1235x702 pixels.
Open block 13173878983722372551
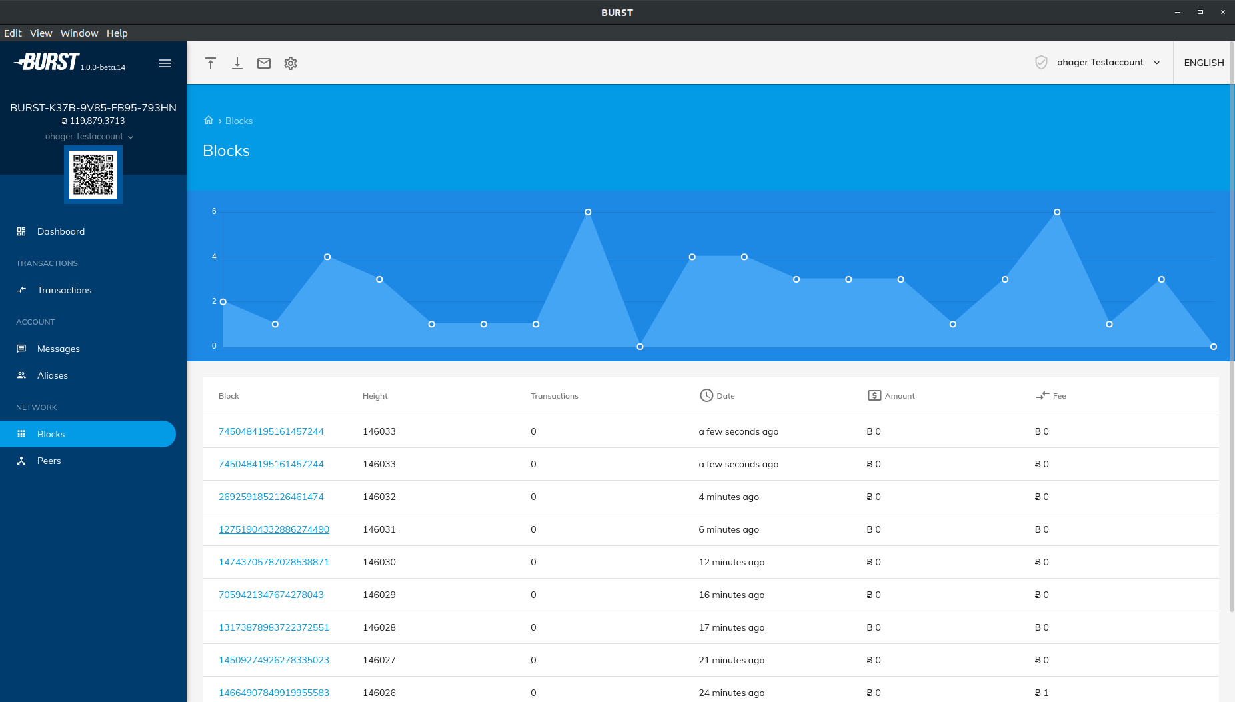(x=274, y=627)
